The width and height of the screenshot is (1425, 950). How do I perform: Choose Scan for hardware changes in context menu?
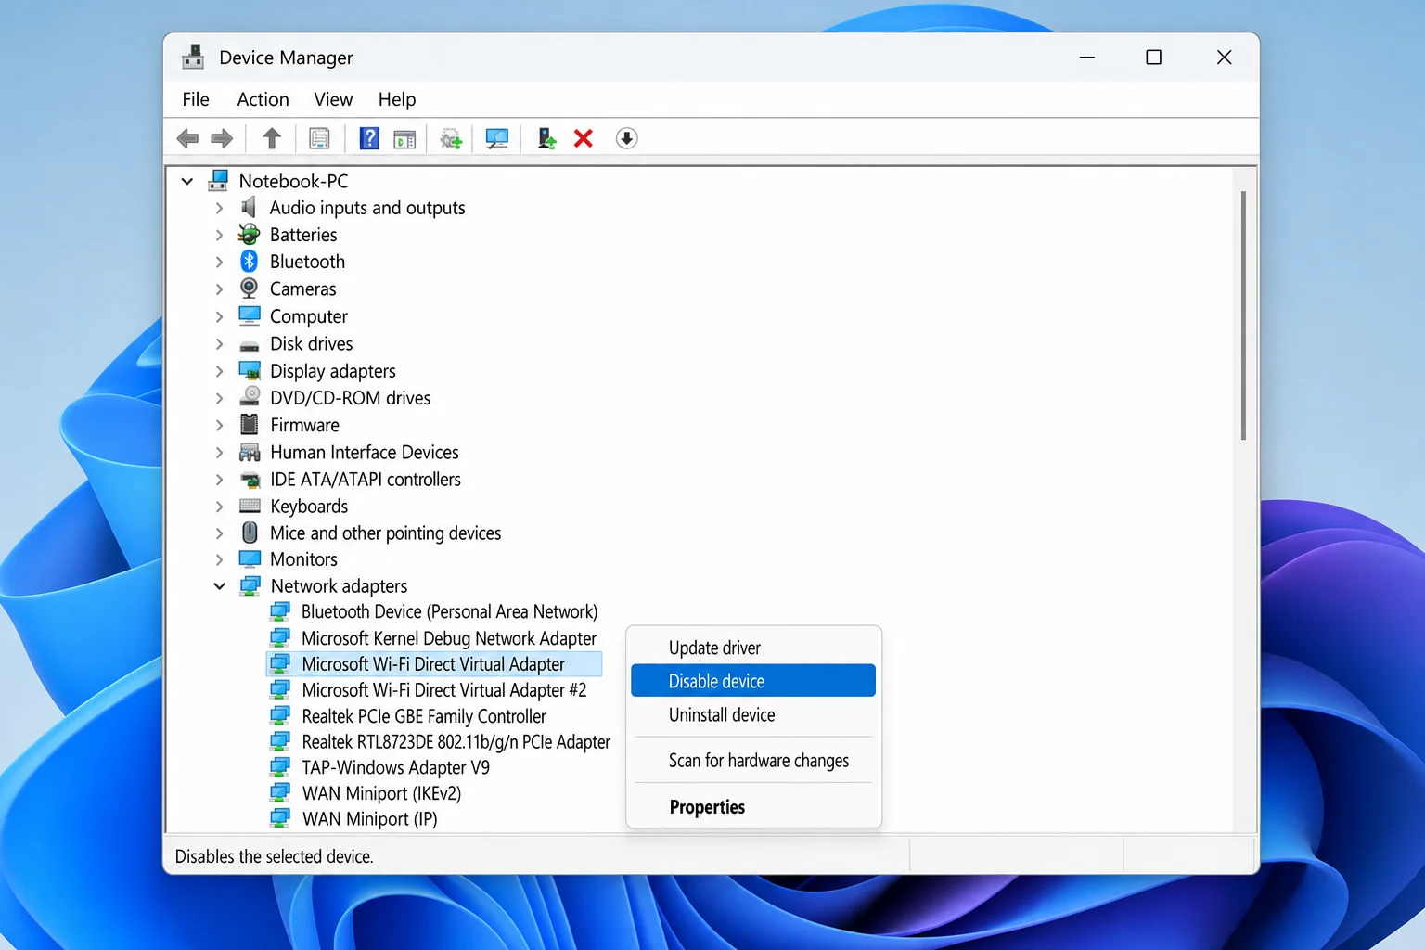click(753, 761)
